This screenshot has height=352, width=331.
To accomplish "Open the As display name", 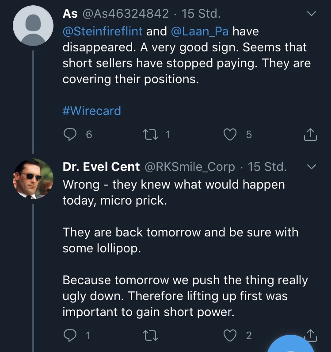I will [70, 14].
